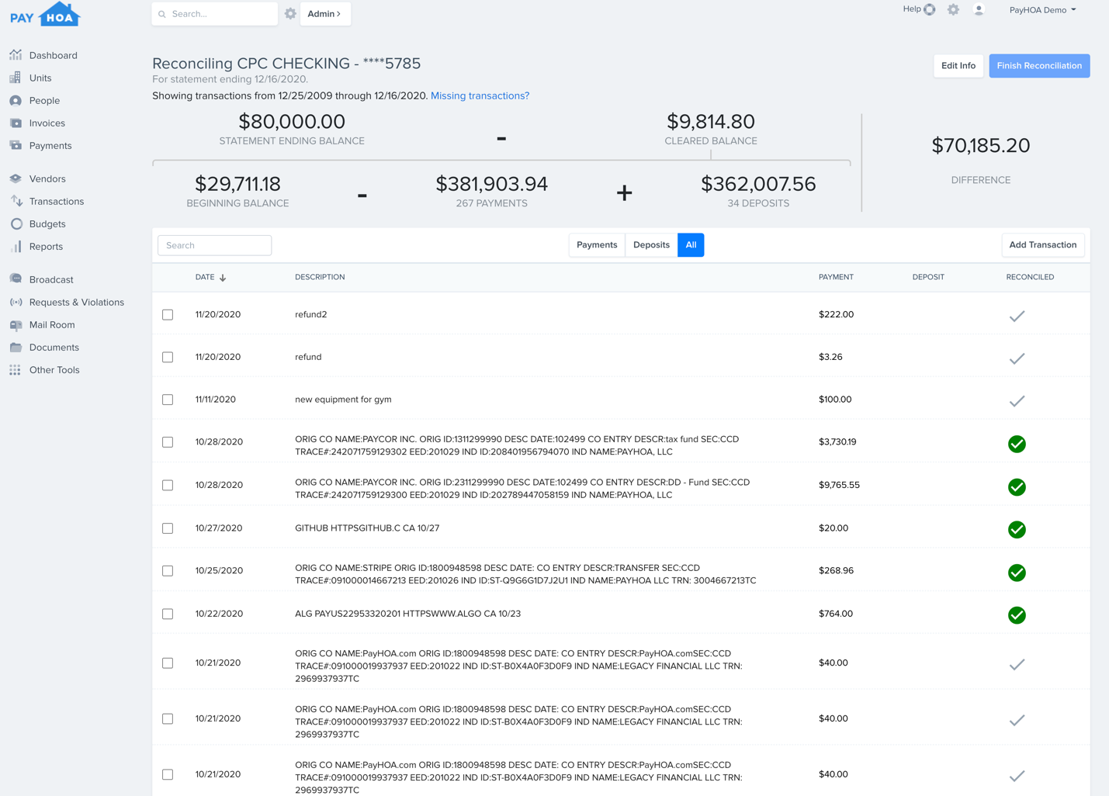Click the top global Search field
This screenshot has width=1109, height=796.
point(215,14)
